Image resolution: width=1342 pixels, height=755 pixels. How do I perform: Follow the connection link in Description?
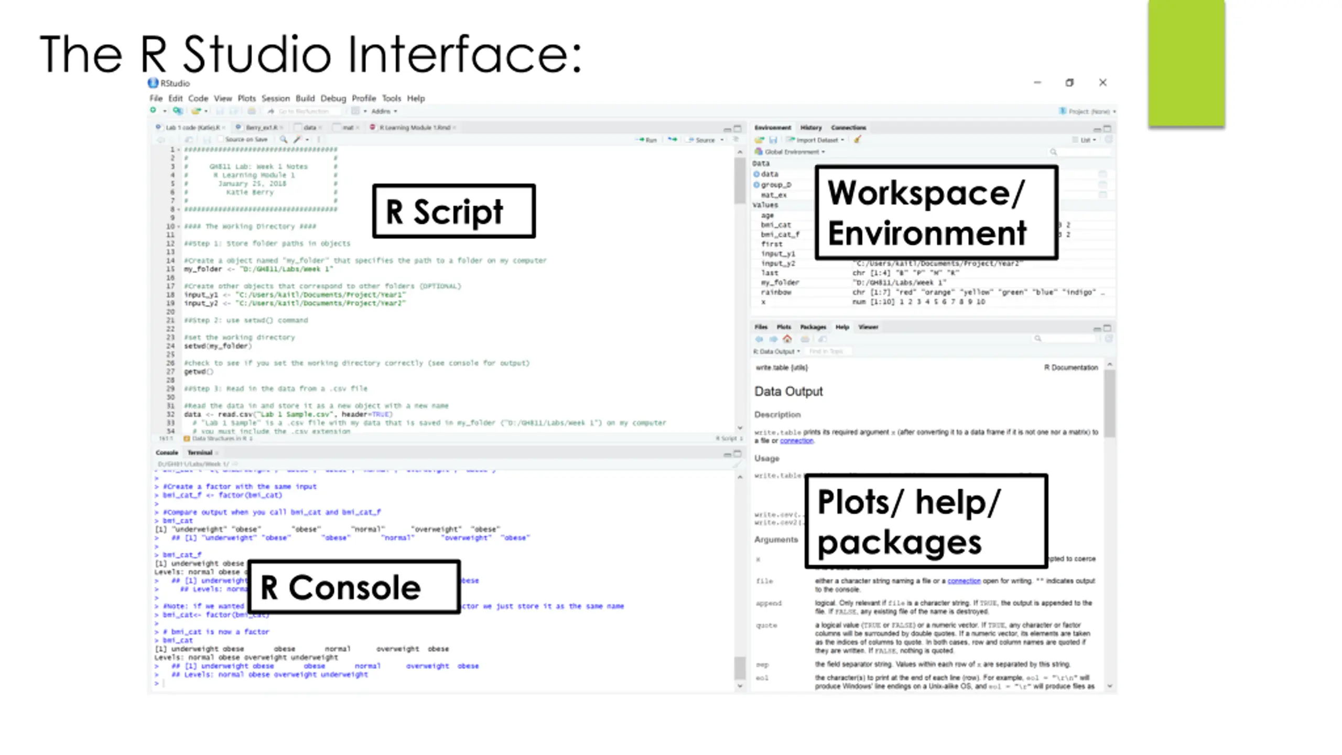796,440
